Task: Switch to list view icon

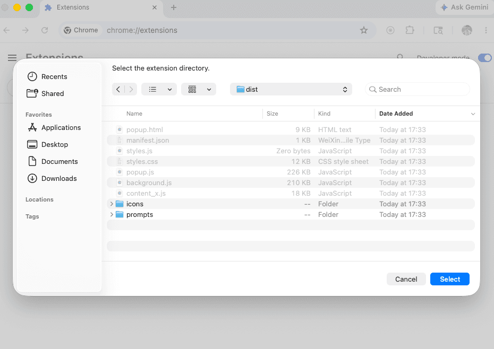Action: (152, 90)
